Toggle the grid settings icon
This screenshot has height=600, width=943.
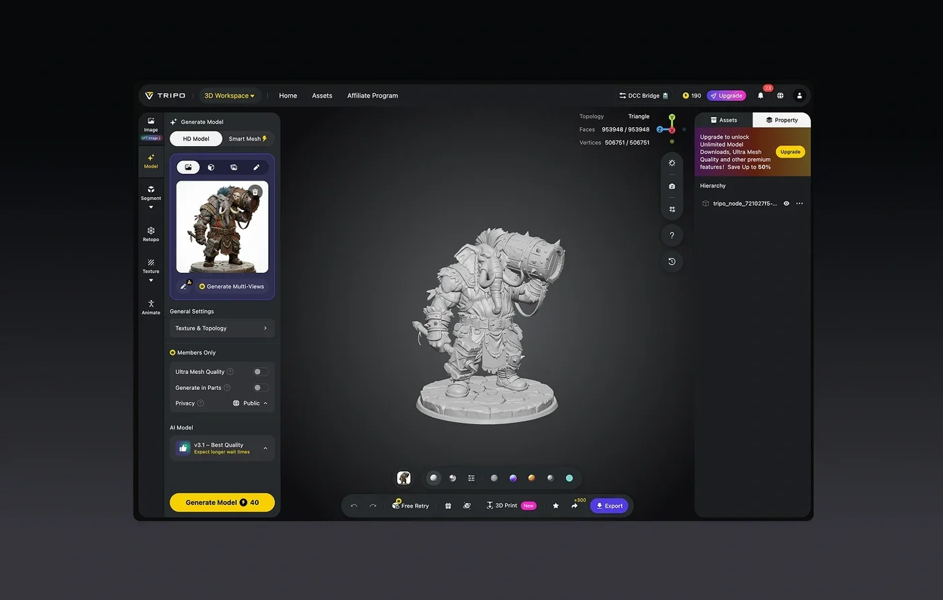click(x=672, y=209)
